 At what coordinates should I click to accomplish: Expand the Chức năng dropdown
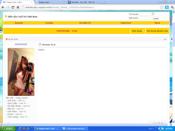(138, 31)
